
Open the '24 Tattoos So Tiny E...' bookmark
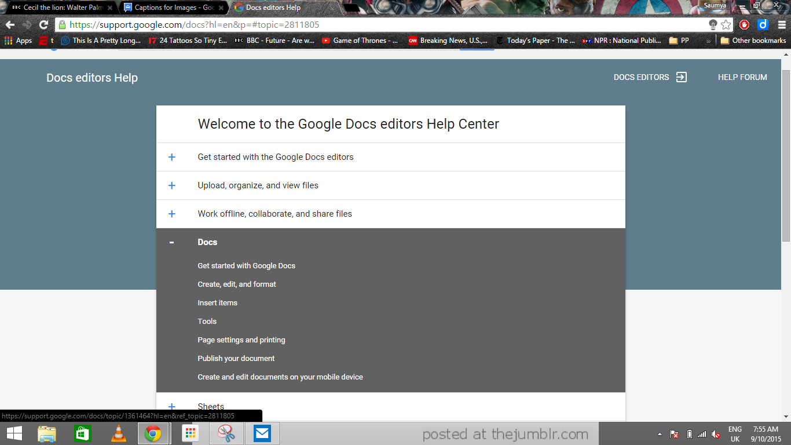coord(188,41)
